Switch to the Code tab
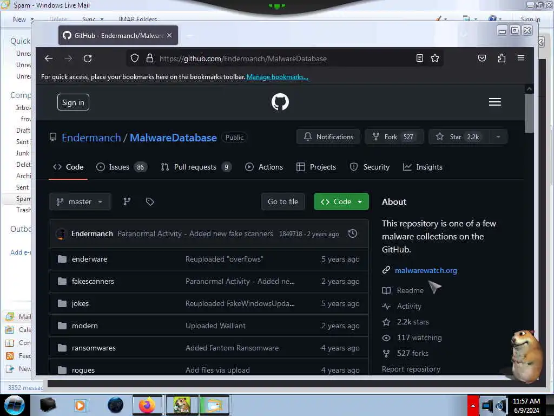The height and width of the screenshot is (416, 554). (68, 167)
